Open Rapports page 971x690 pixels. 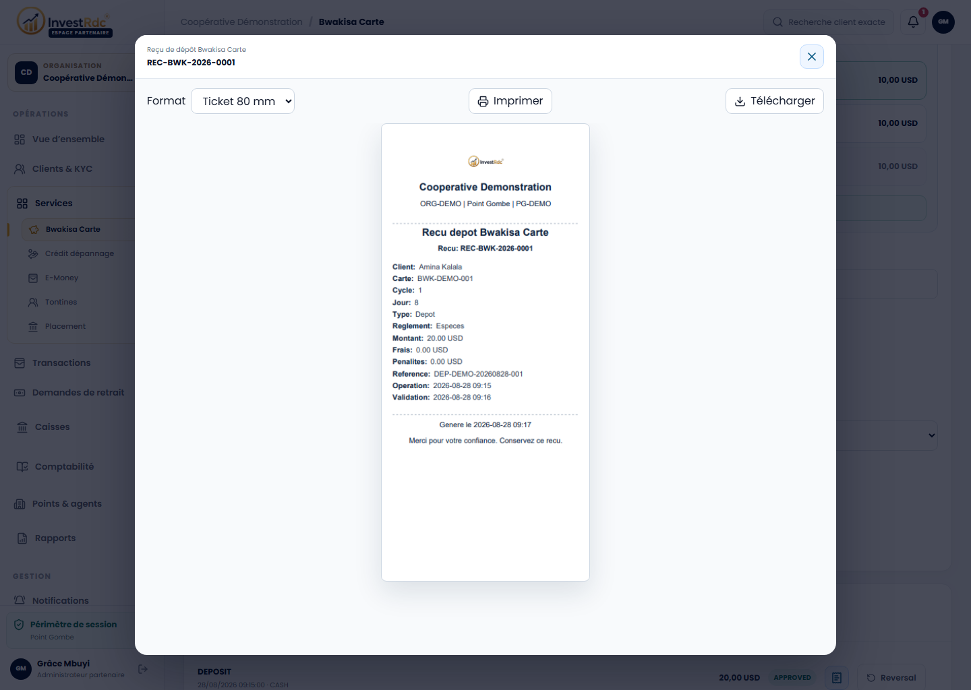coord(55,538)
